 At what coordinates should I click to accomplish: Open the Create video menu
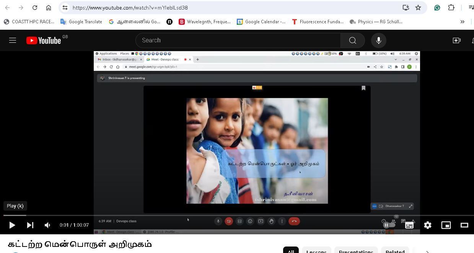coord(457,40)
